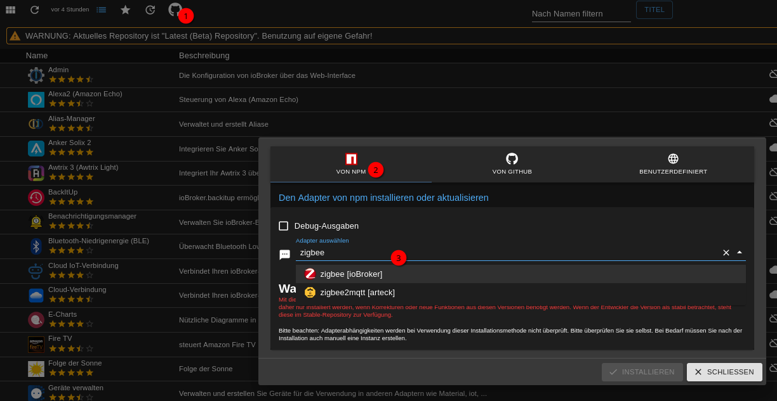Click the update history clock icon

coord(150,10)
